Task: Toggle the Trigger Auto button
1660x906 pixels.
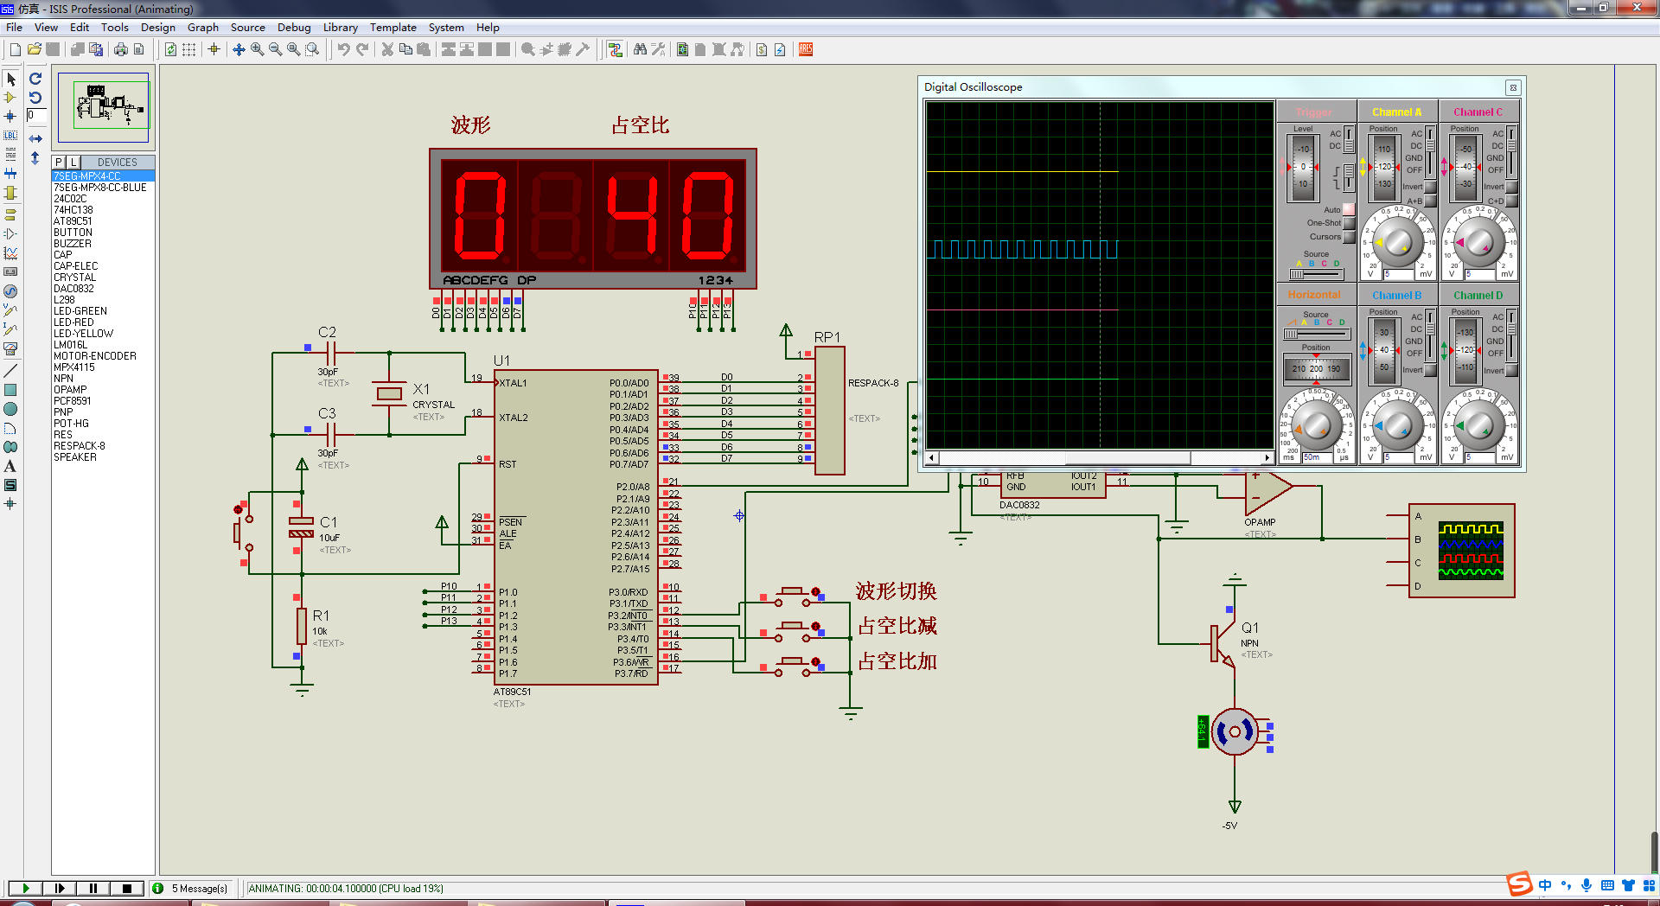Action: coord(1348,209)
